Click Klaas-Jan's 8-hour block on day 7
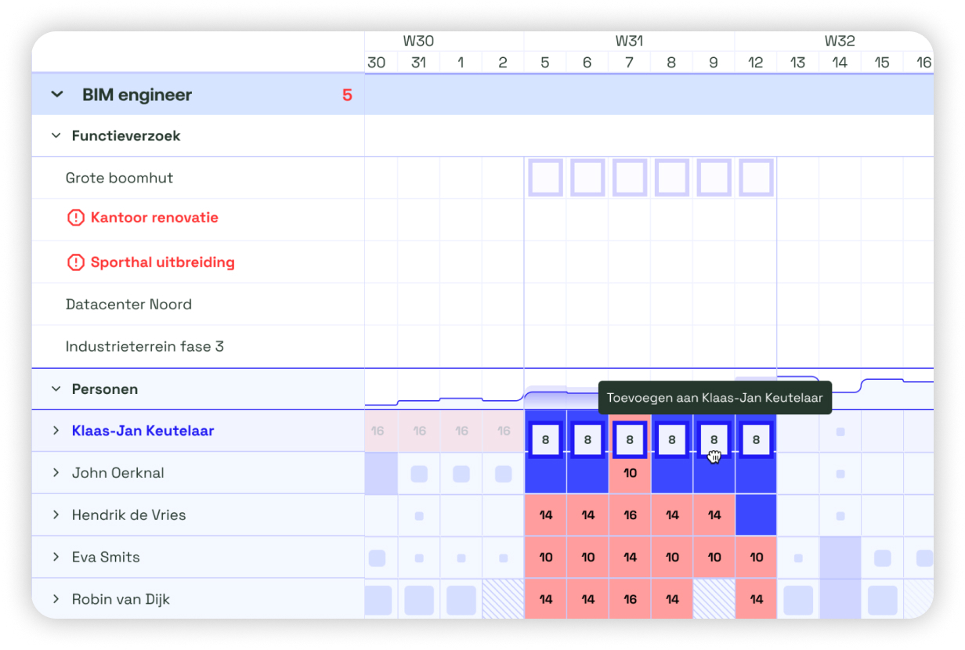The height and width of the screenshot is (650, 965). click(630, 440)
